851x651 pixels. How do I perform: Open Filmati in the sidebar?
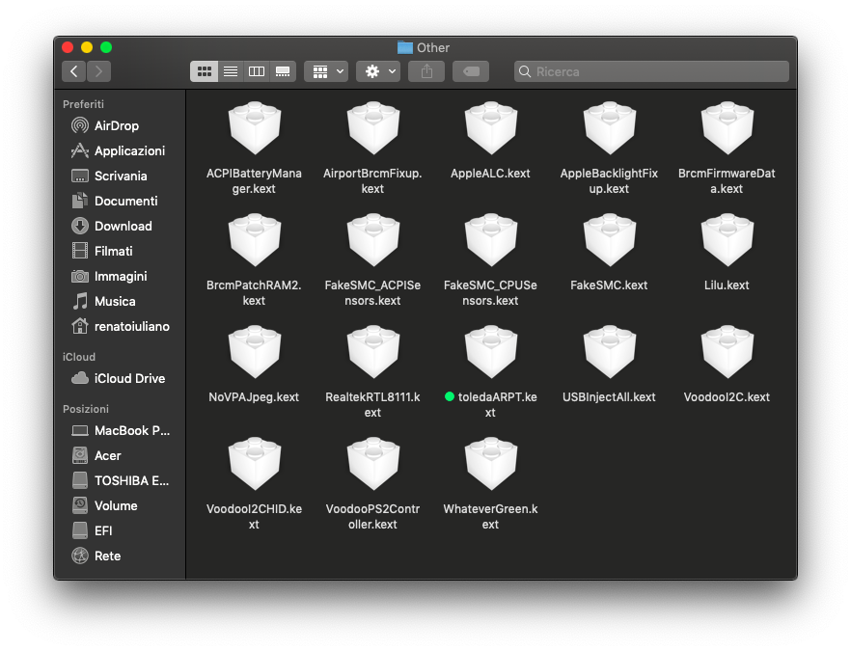click(x=121, y=251)
